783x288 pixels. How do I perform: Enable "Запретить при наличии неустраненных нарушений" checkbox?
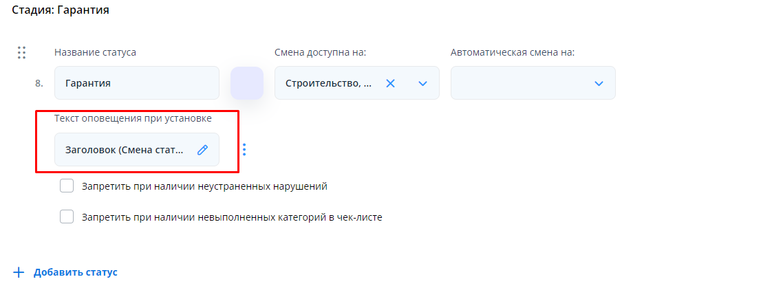coord(67,186)
